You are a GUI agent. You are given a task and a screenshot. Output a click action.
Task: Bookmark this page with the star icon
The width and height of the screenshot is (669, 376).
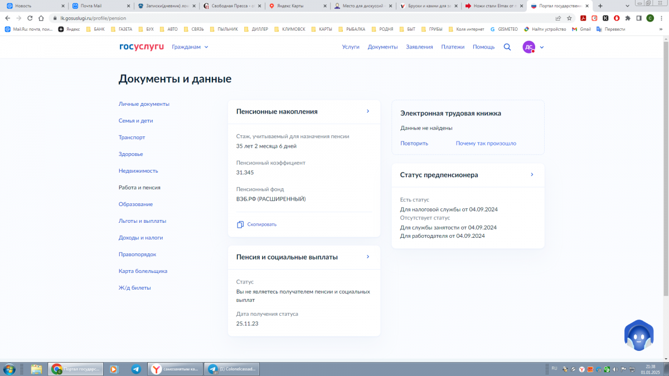point(569,18)
